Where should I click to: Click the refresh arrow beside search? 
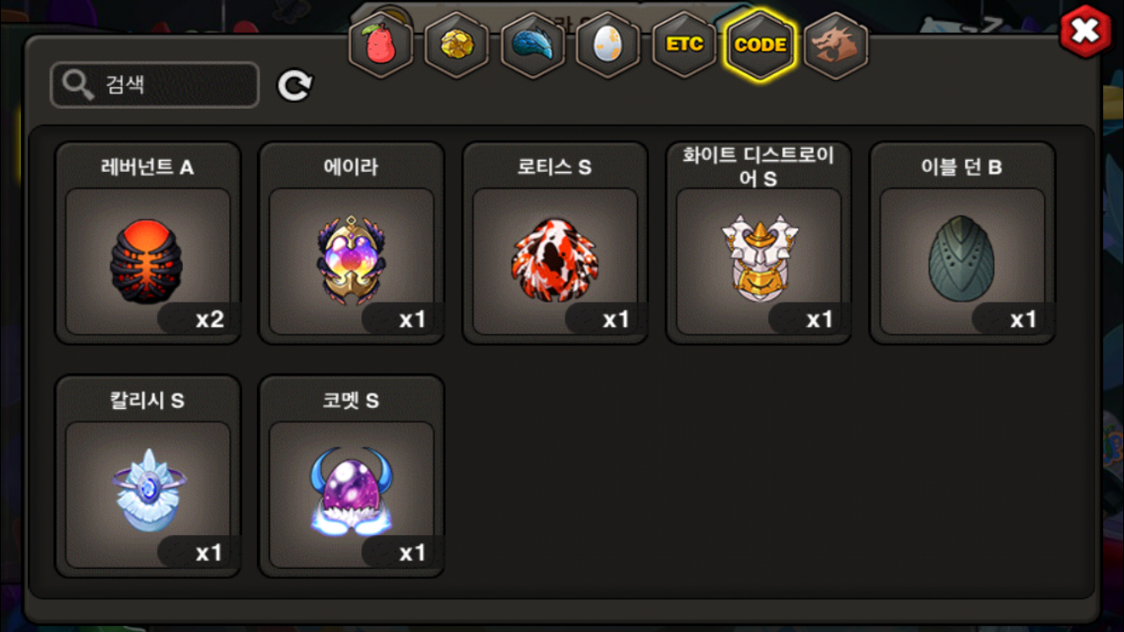coord(295,85)
